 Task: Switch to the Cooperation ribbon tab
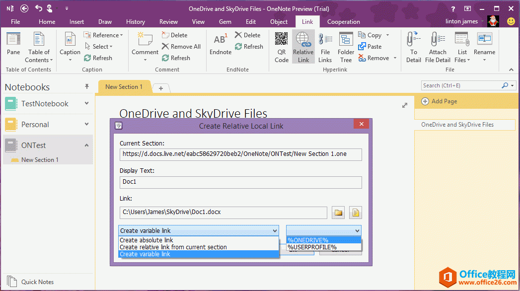coord(343,22)
